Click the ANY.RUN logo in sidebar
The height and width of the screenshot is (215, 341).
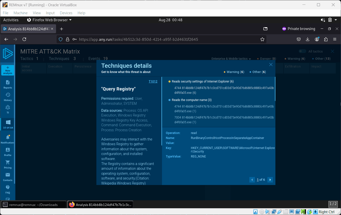8,53
